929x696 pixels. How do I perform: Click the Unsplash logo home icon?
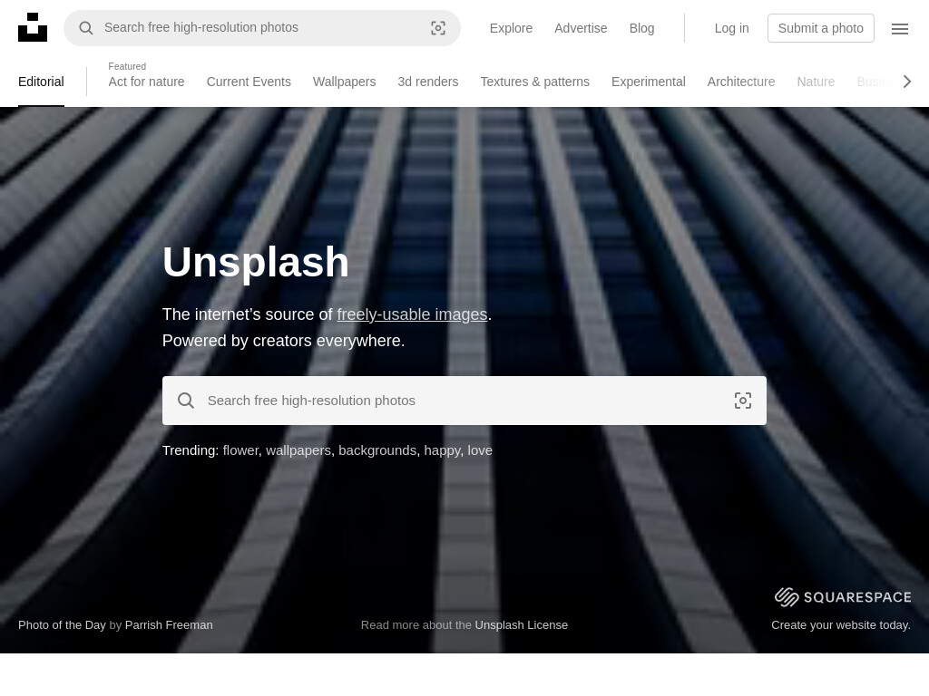[33, 27]
